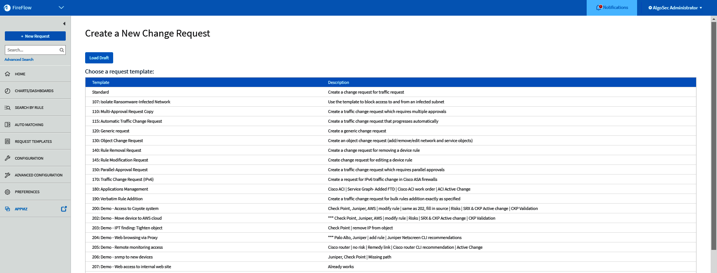Open the Notifications panel

tap(612, 7)
